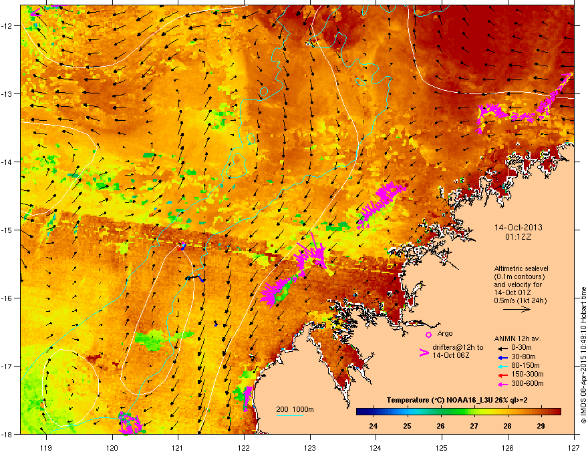Click the colorbar value 26

440,426
